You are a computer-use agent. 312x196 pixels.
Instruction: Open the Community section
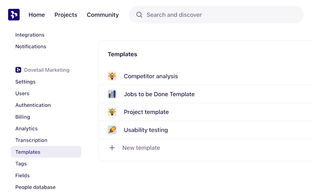coord(103,15)
